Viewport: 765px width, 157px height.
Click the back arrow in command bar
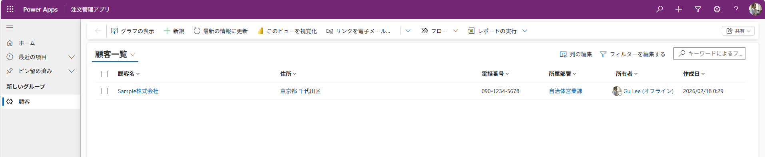pyautogui.click(x=98, y=31)
